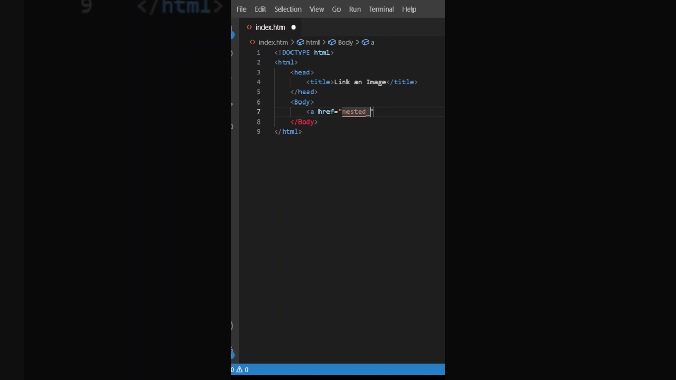Open the Selection menu

click(x=288, y=9)
